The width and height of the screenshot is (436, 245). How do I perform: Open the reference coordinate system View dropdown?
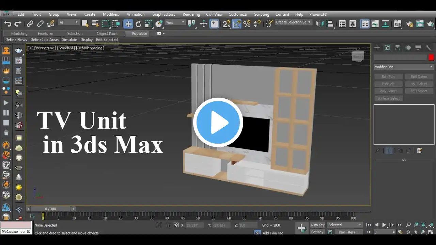click(x=175, y=22)
